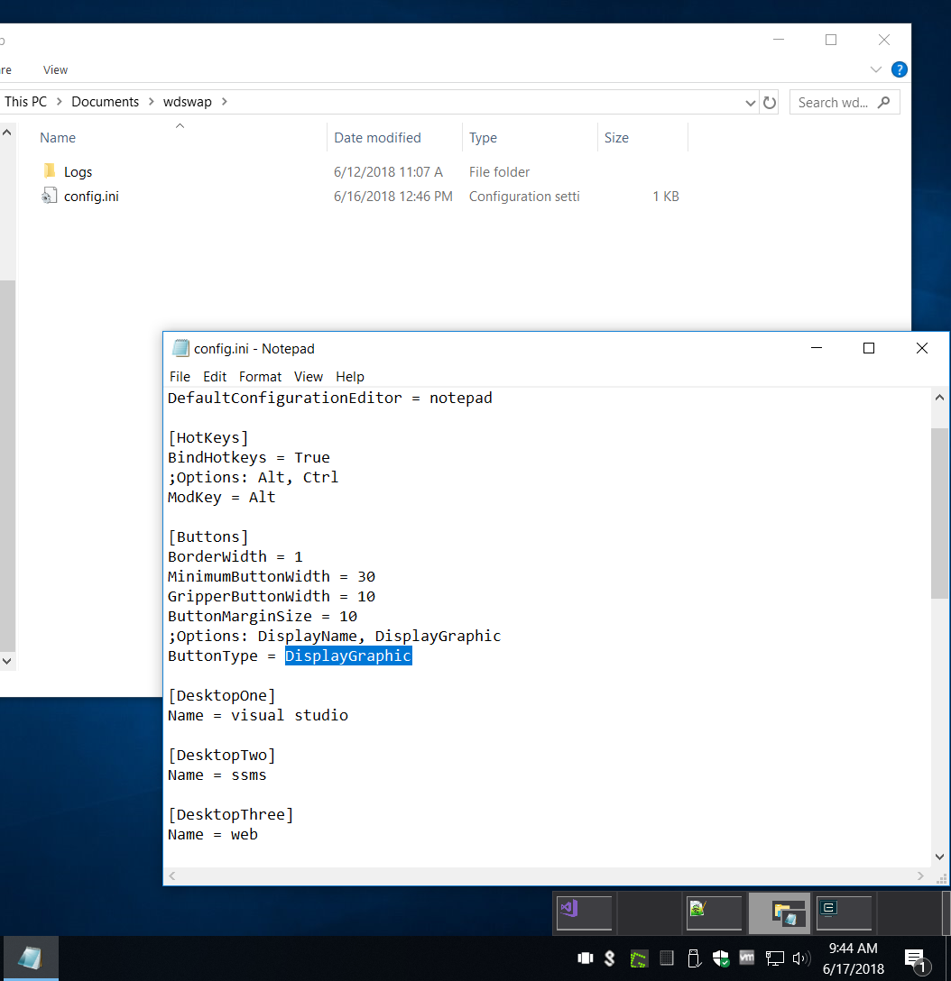Open Safely Remove Hardware USB icon
The image size is (951, 981).
(x=694, y=958)
